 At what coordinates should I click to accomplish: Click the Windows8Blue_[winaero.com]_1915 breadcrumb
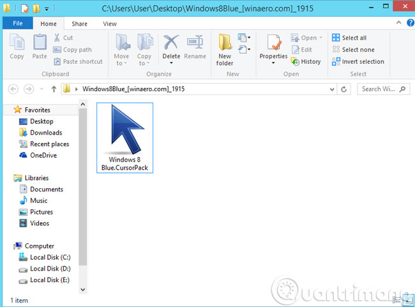coord(133,89)
